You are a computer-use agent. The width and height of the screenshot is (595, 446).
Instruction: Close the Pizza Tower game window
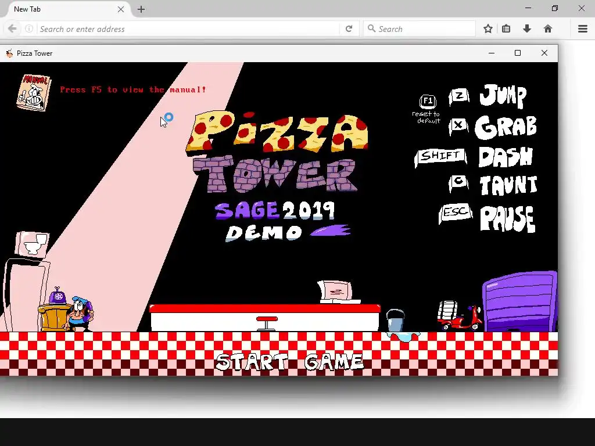coord(544,53)
